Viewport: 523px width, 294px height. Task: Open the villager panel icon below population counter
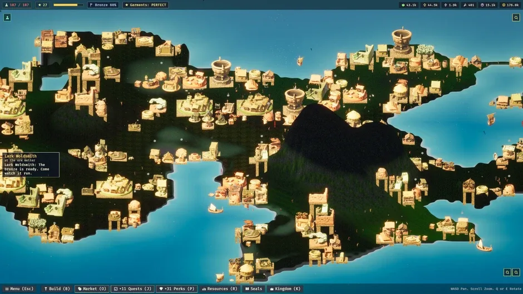[x=7, y=17]
